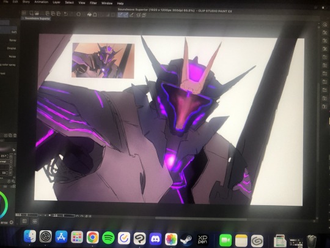Open the Filter menu
This screenshot has height=248, width=330.
pos(94,3)
